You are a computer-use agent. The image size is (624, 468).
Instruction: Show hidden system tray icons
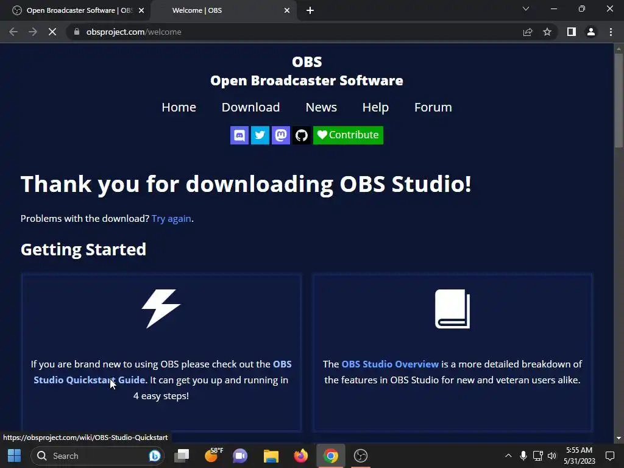click(x=508, y=456)
